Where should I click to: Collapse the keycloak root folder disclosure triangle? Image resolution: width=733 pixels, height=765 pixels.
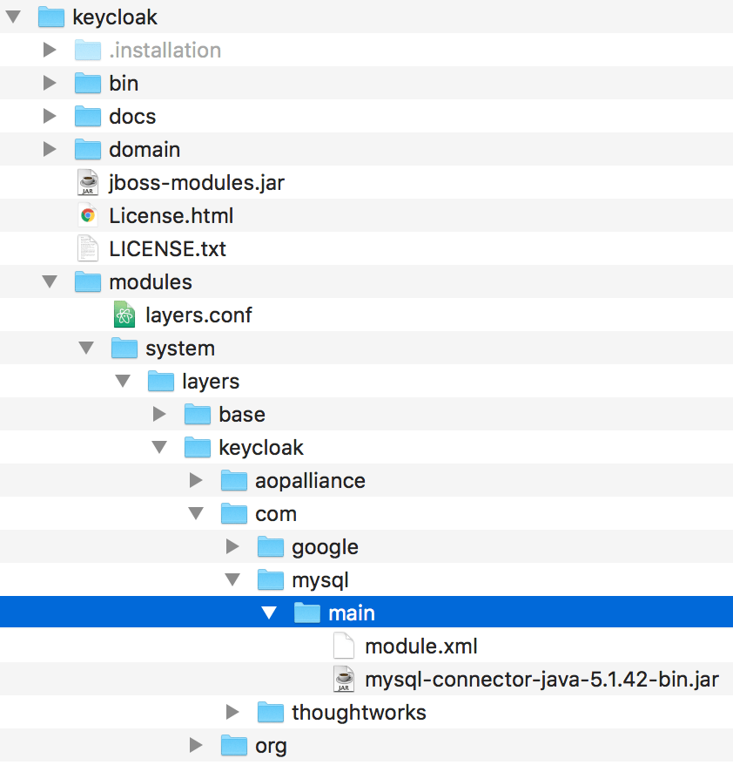click(x=13, y=17)
